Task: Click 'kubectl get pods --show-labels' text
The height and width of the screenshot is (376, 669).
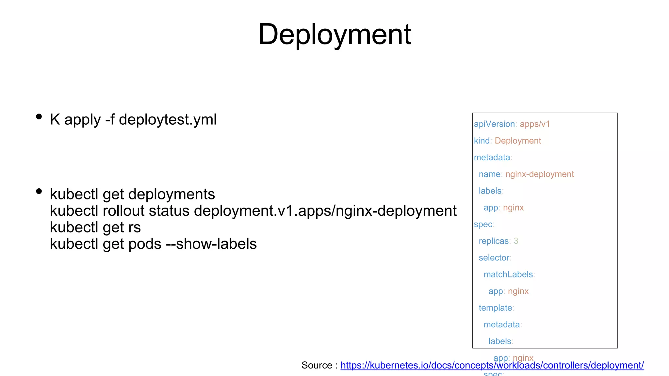Action: (153, 244)
